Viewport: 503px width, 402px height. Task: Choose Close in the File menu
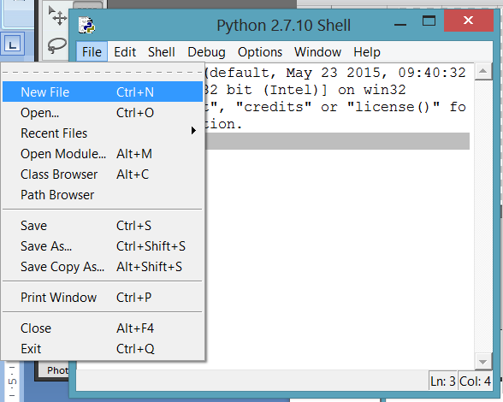103,328
